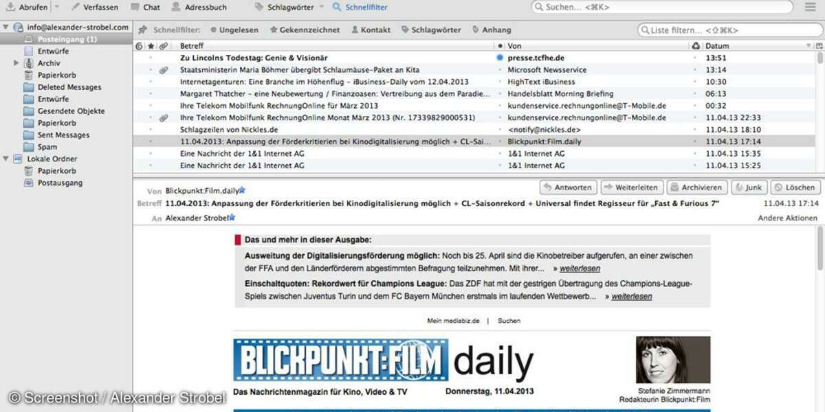
Task: Collapse the Lokale Ordner tree
Action: click(7, 159)
